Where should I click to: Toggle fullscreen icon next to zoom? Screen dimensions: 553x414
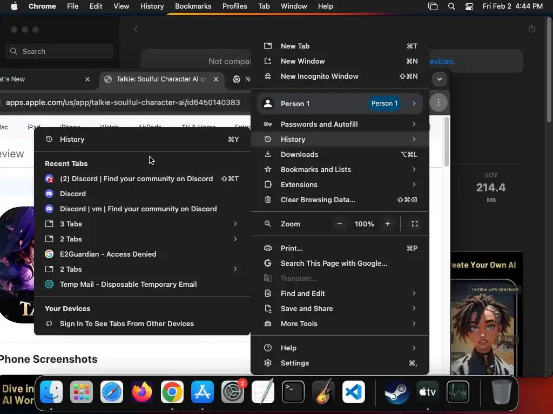(x=415, y=224)
